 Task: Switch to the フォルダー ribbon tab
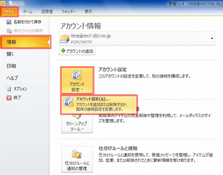pyautogui.click(x=68, y=12)
